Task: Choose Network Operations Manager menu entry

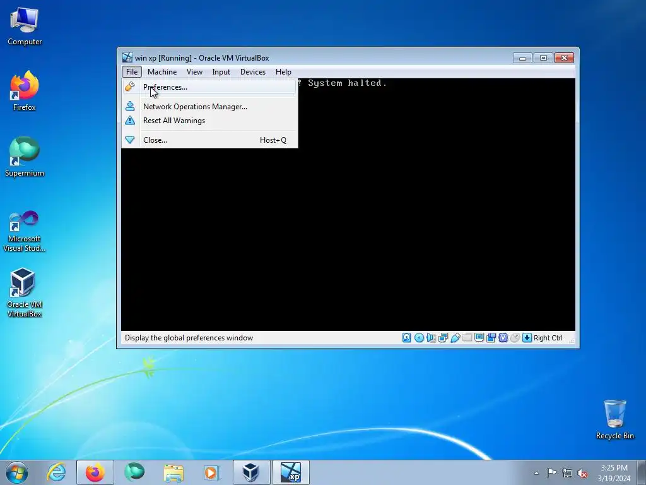Action: pos(209,106)
